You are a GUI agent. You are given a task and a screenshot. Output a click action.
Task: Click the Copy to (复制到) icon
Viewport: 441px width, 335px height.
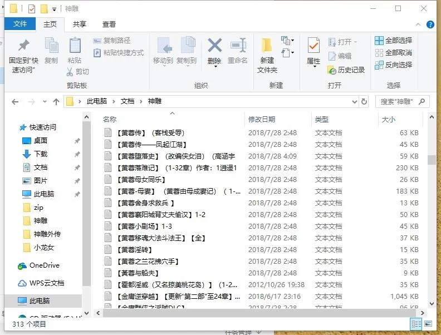(x=188, y=45)
